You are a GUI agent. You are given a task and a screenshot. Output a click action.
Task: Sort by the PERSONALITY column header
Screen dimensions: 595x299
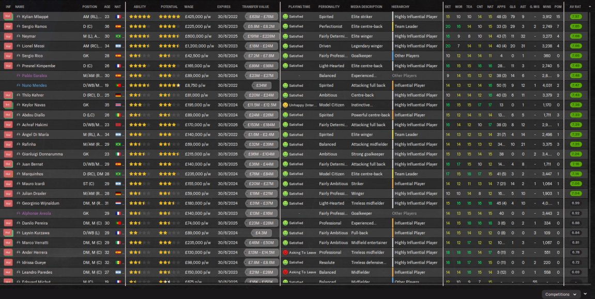[x=329, y=6]
